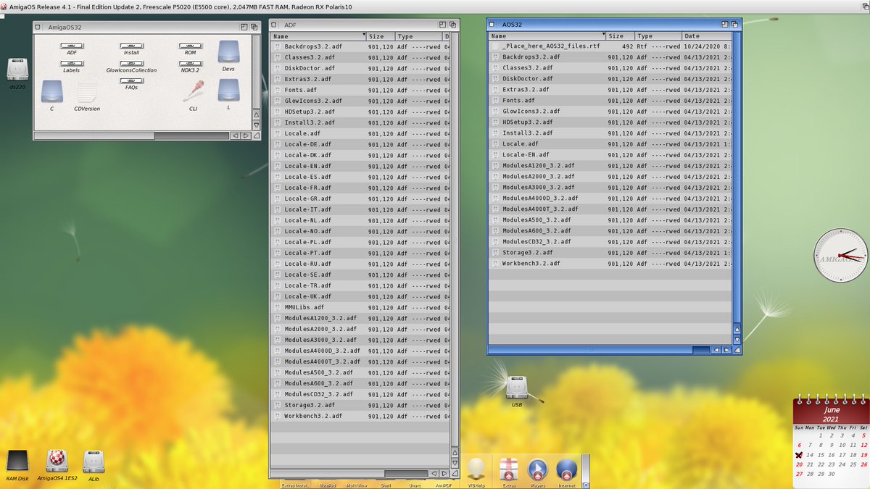Screen dimensions: 870x489
Task: Toggle sort arrow on AOS32 Name column
Action: (x=603, y=35)
